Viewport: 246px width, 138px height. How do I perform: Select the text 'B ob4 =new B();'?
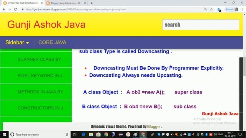[143, 107]
